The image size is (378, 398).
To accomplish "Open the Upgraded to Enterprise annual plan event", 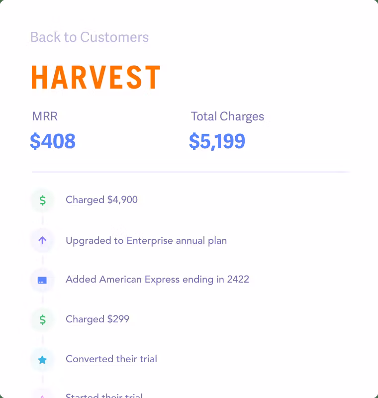I will (x=146, y=241).
